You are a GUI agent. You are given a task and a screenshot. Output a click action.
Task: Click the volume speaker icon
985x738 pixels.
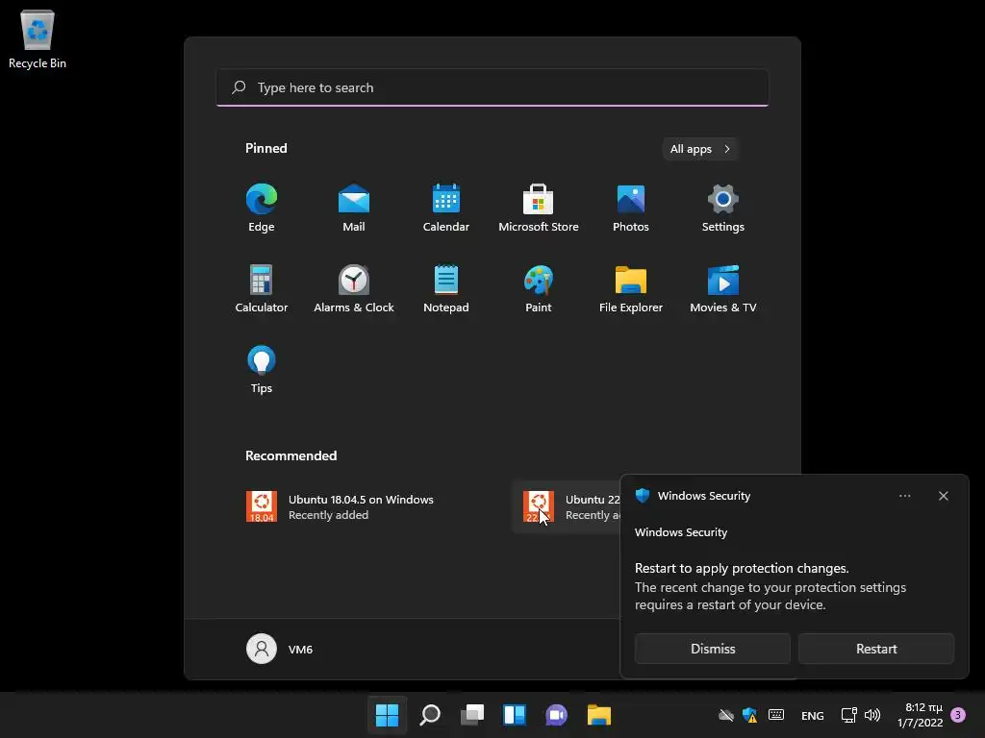[872, 715]
